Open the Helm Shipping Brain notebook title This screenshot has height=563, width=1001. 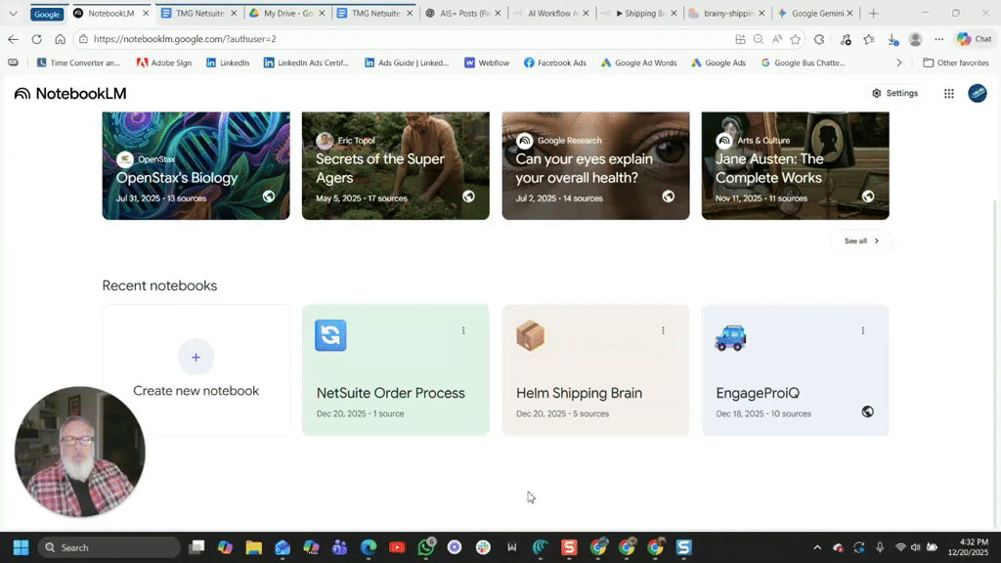click(x=579, y=393)
